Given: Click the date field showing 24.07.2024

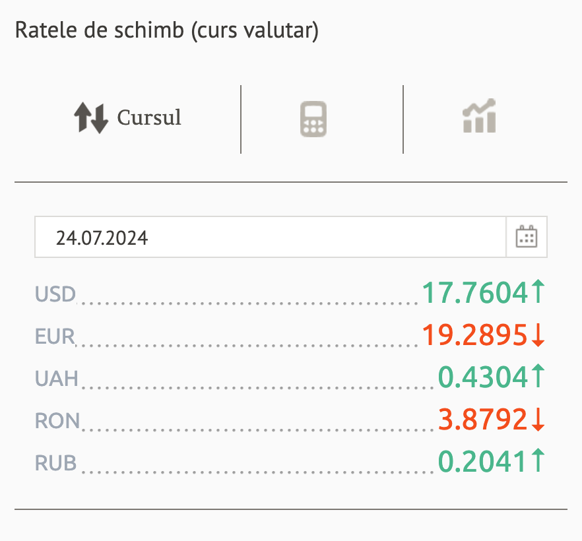Looking at the screenshot, I should (271, 237).
